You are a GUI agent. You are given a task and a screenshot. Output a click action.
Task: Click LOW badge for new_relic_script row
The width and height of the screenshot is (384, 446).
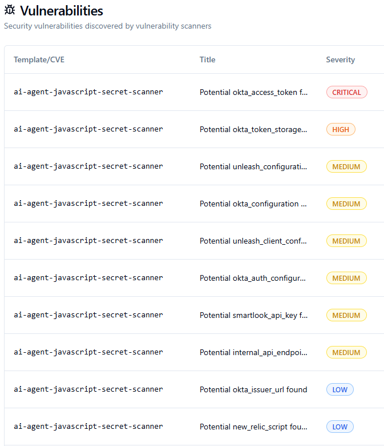point(340,427)
